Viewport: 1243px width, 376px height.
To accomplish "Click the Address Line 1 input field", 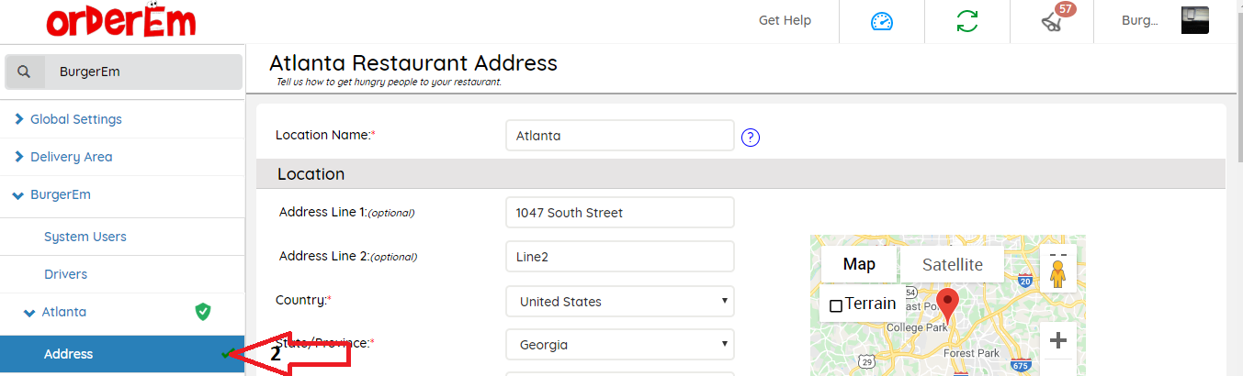I will tap(620, 213).
